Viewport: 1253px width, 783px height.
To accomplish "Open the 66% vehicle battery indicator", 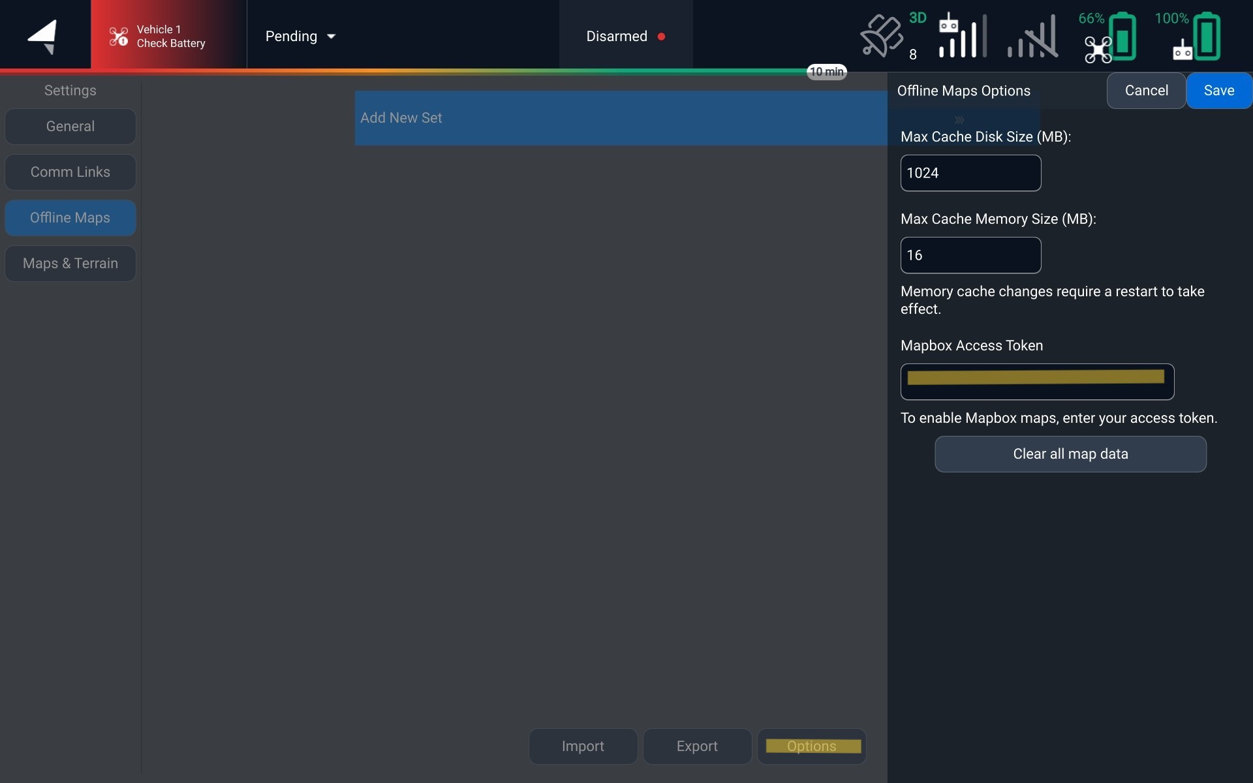I will [1109, 37].
